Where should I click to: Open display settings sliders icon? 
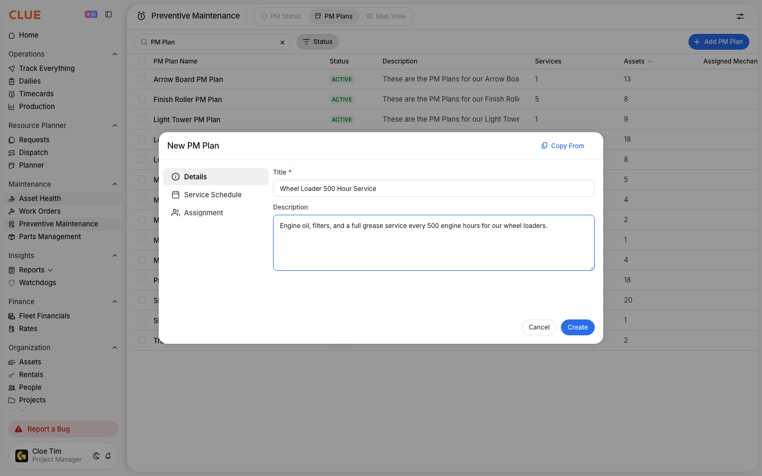(740, 16)
